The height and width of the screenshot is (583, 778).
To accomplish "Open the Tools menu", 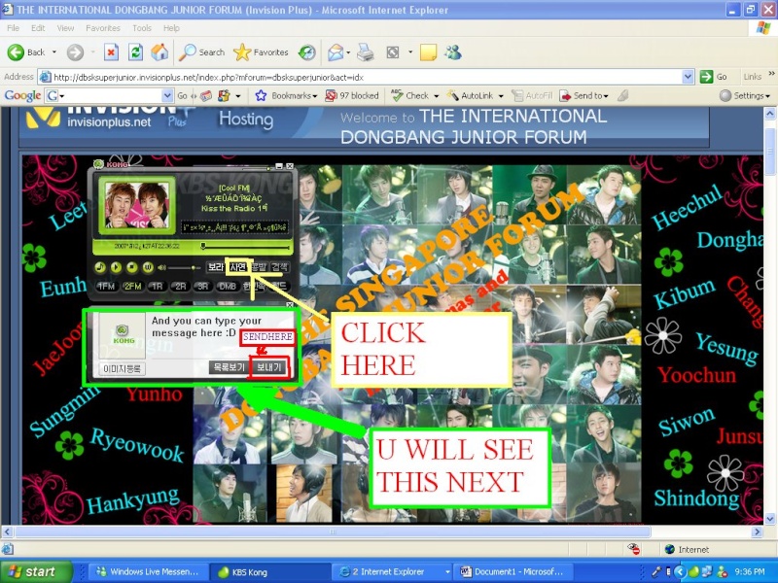I will pos(142,28).
